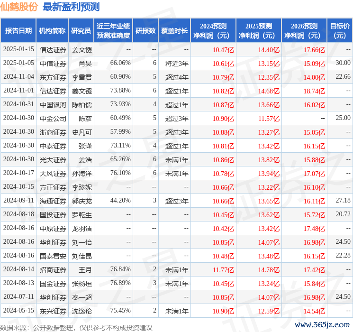Click target price 22.66
The image size is (353, 332).
(x=343, y=77)
